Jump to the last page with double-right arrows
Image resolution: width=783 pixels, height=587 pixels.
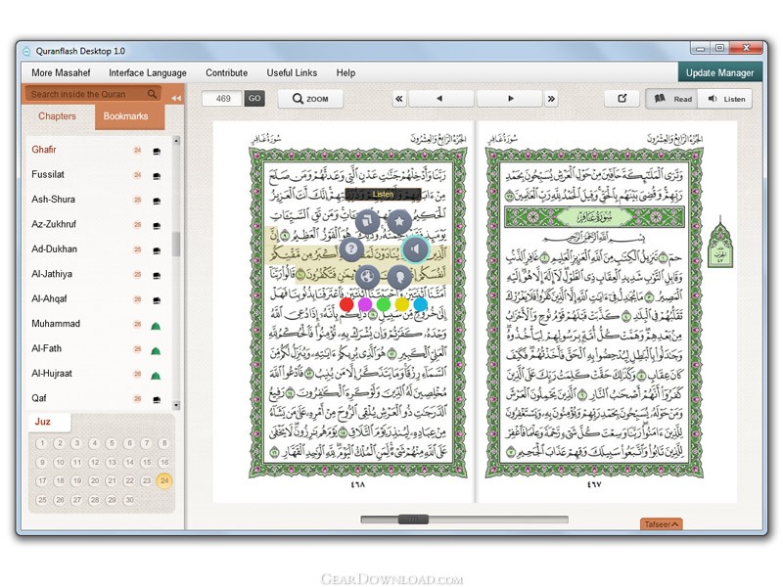coord(551,99)
